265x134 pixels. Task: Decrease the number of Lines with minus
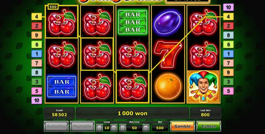100,128
